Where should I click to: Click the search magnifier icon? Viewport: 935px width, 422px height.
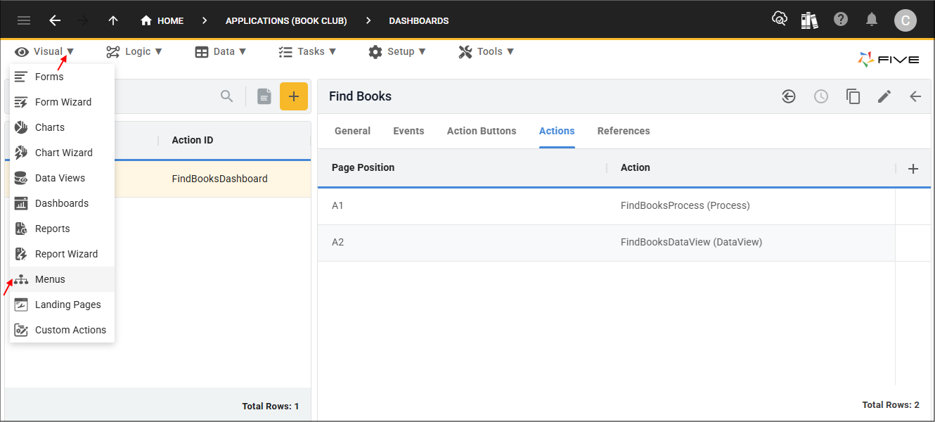[226, 96]
